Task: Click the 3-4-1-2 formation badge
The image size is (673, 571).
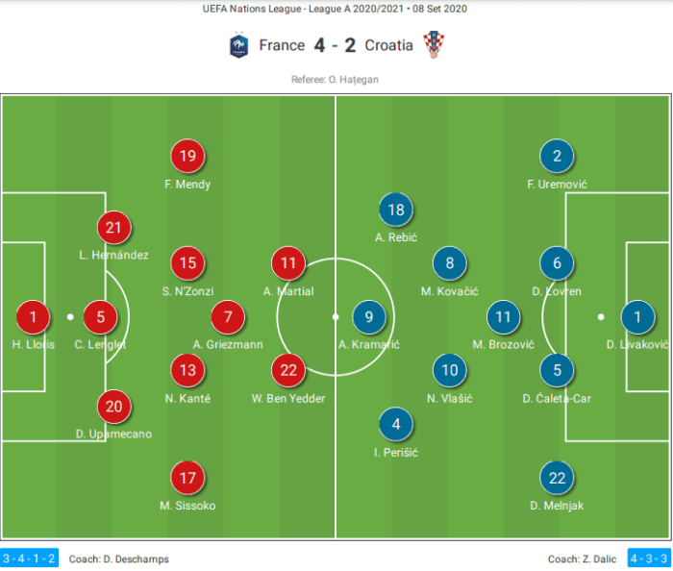Action: tap(29, 559)
